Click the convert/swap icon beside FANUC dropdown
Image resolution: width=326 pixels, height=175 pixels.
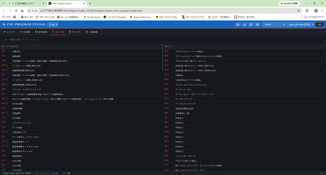(257, 25)
